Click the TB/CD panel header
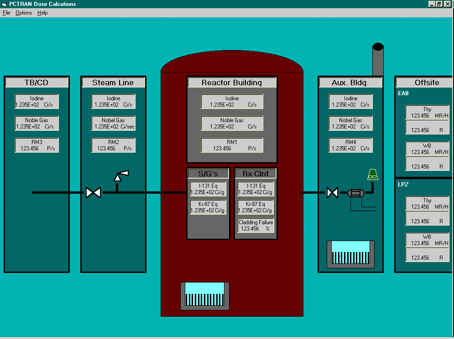Viewport: 454px width, 339px height. tap(37, 82)
